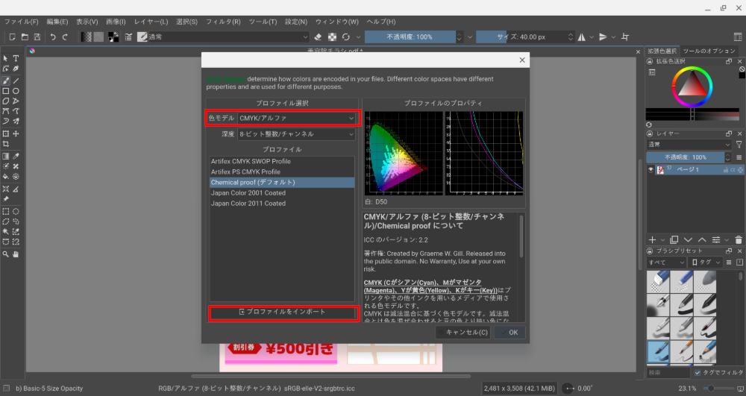The image size is (746, 396).
Task: Click the Redo arrow in toolbar
Action: point(65,37)
